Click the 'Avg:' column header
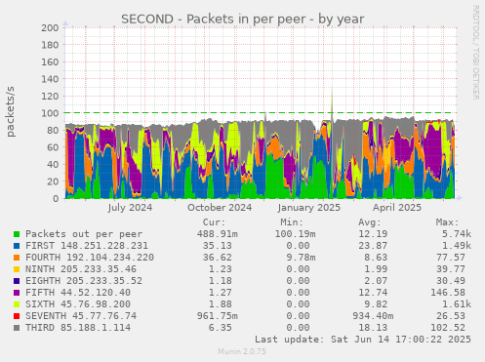Viewport: 485px width, 362px height. pos(370,222)
